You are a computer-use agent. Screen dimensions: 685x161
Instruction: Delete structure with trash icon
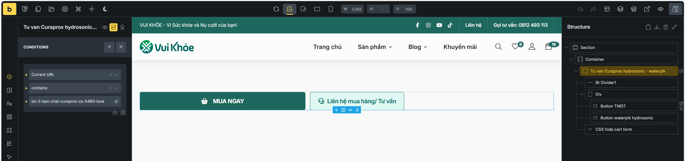coord(665,27)
